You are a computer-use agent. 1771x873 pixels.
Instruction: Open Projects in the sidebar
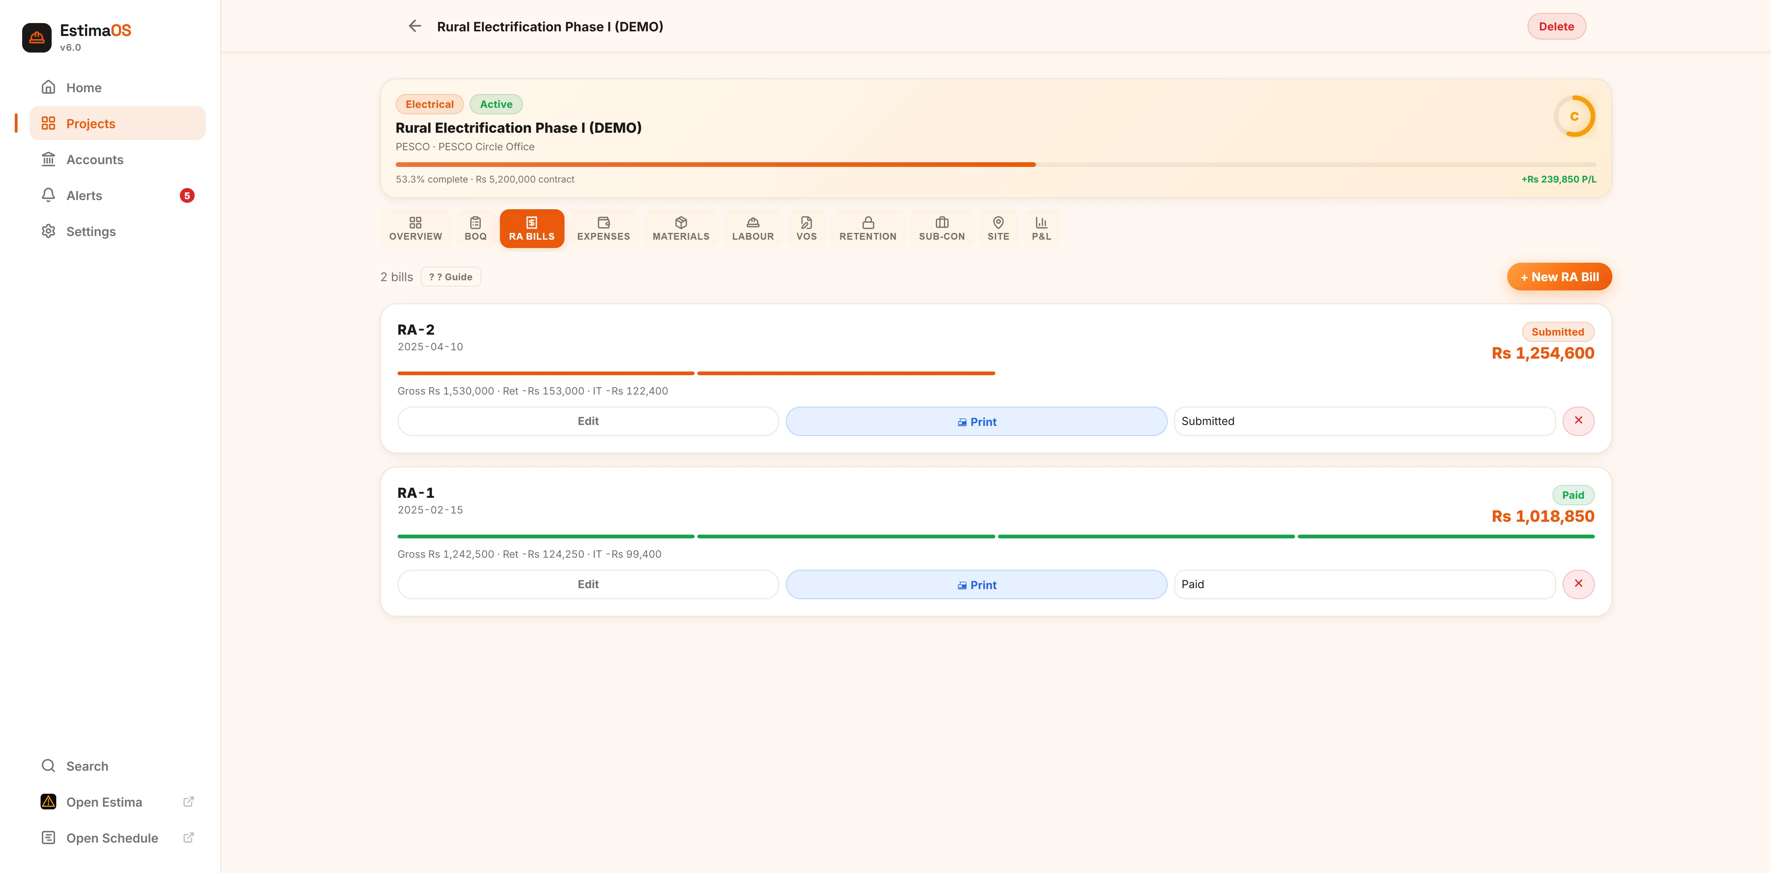coord(117,123)
